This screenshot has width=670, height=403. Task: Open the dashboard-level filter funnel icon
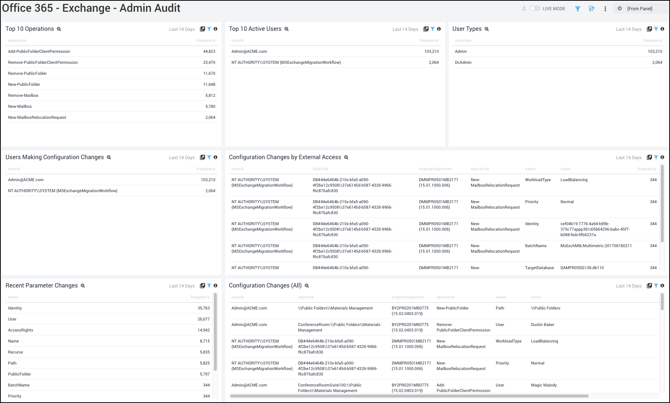pos(578,8)
